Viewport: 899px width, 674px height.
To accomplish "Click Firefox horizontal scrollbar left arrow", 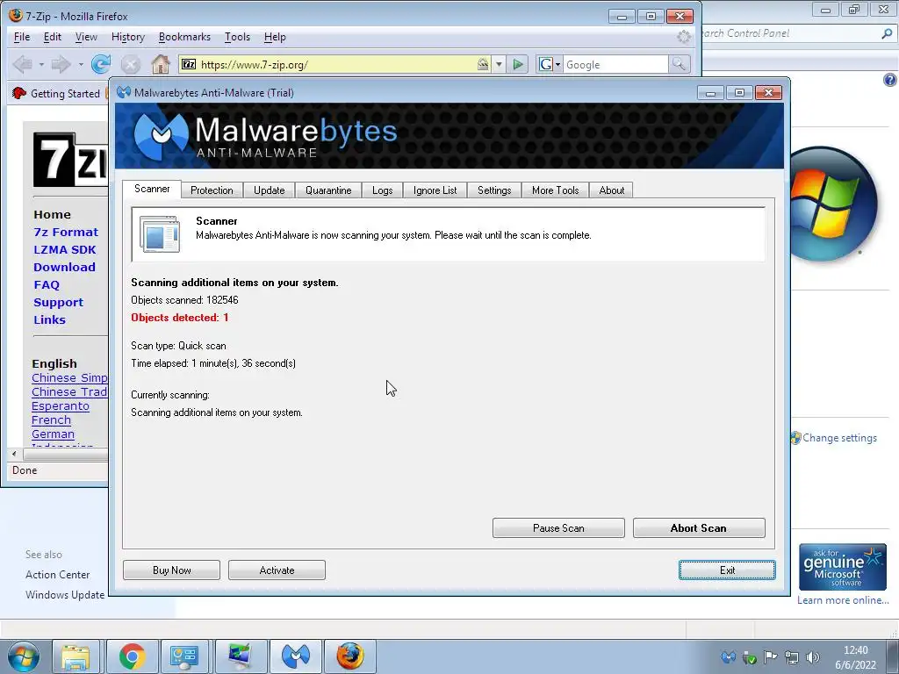I will (x=14, y=454).
